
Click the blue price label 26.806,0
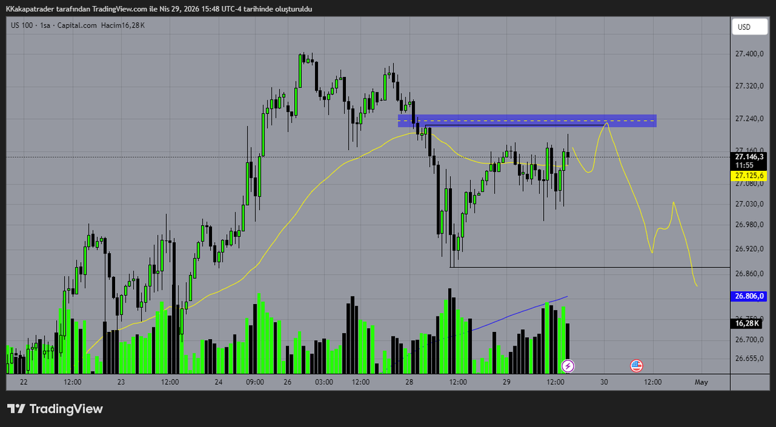749,296
